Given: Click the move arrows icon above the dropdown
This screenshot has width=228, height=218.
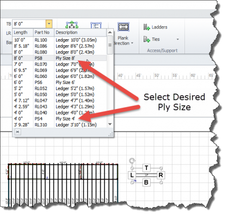Looking at the screenshot, I should [72, 25].
